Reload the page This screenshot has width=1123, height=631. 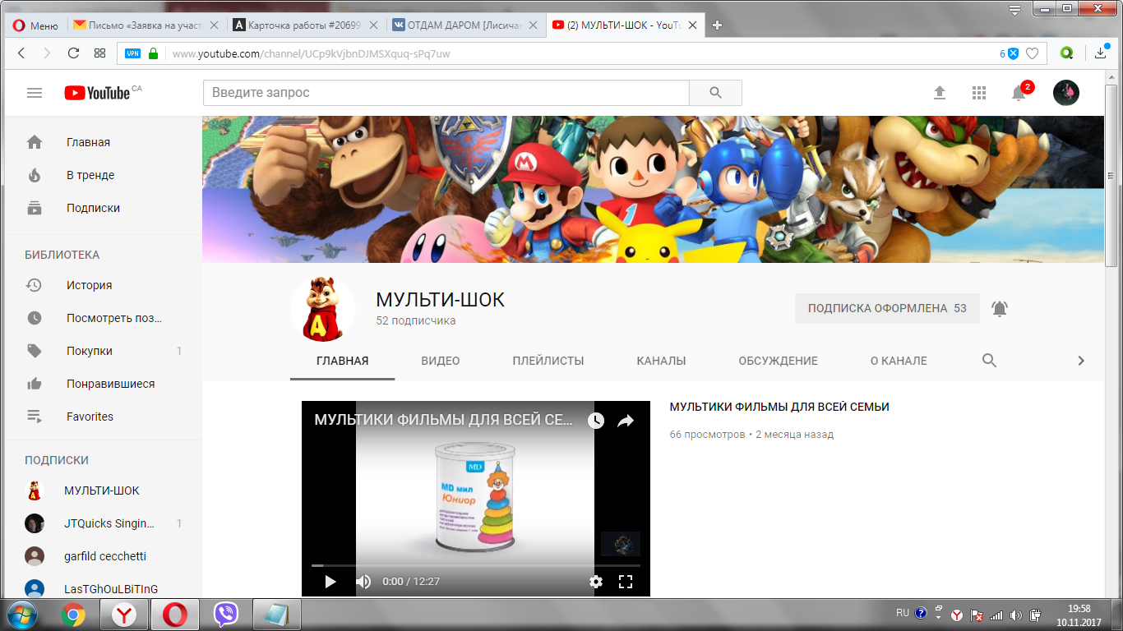pos(73,53)
